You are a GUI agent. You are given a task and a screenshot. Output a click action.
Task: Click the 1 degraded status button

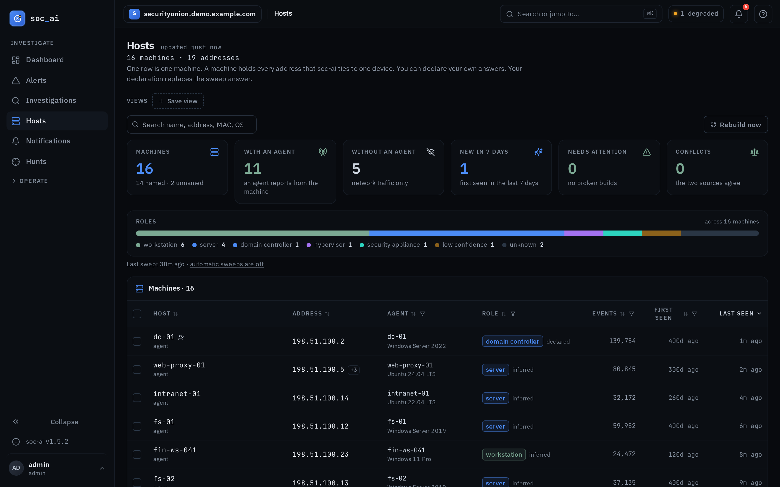696,14
